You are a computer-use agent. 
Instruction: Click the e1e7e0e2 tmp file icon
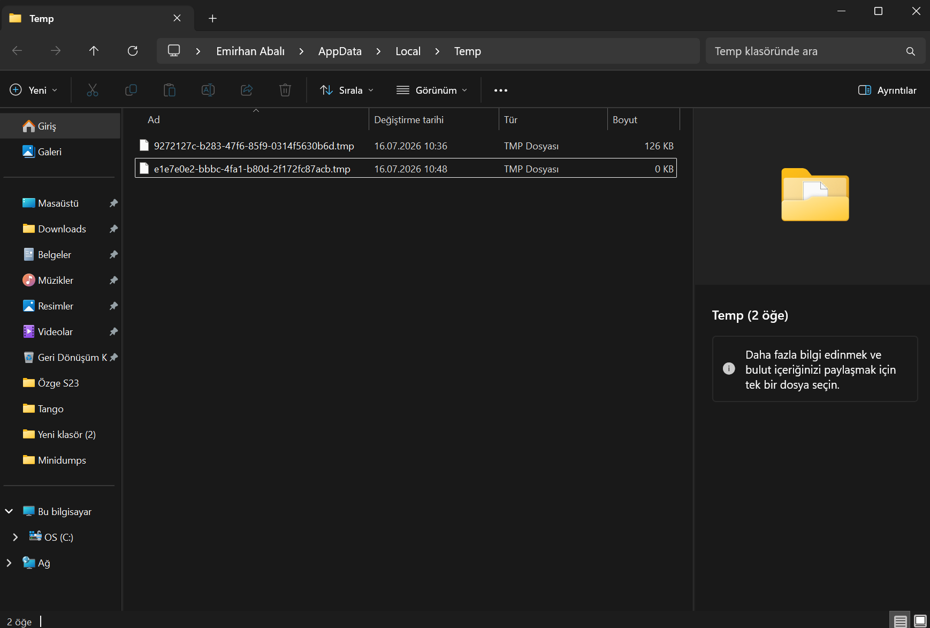click(x=144, y=169)
